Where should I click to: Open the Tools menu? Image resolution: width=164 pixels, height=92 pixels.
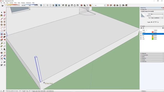19,3
